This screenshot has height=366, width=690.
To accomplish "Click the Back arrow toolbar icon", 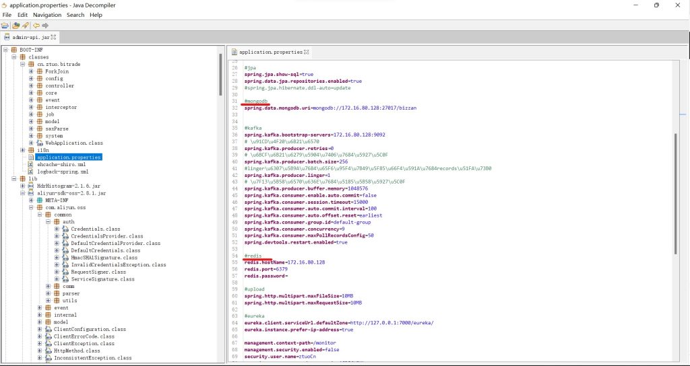I will 36,26.
